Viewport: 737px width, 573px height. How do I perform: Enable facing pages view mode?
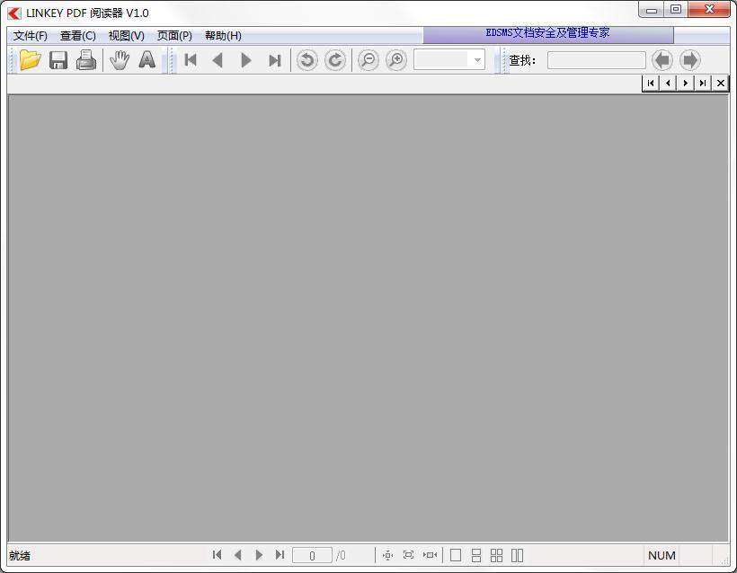coord(519,555)
